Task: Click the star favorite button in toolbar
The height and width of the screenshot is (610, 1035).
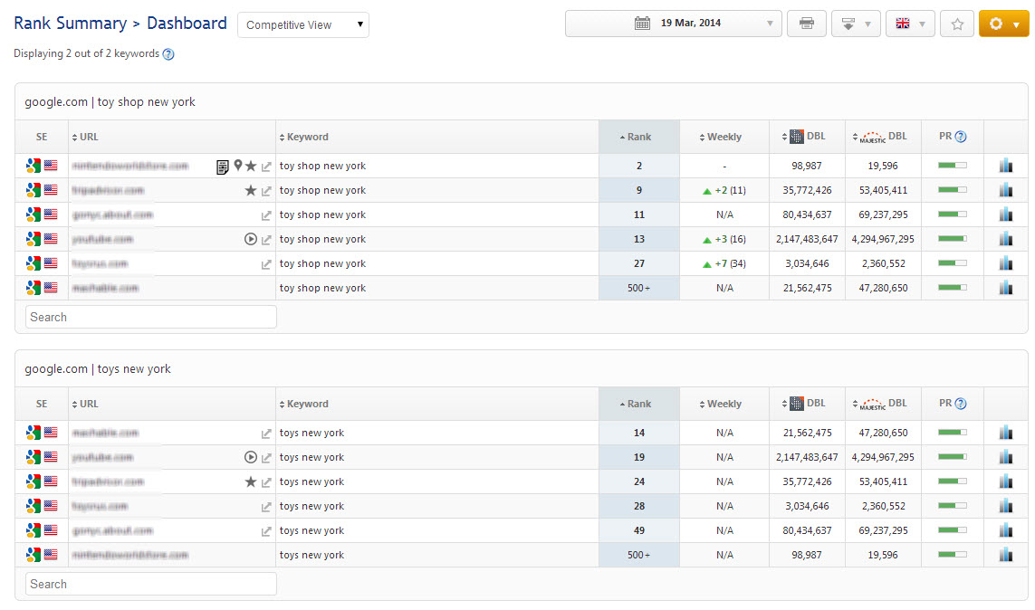Action: pos(956,24)
